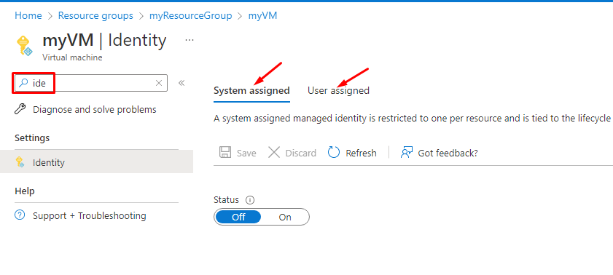Viewport: 613px width, 275px height.
Task: Click the Discard button
Action: click(x=292, y=153)
